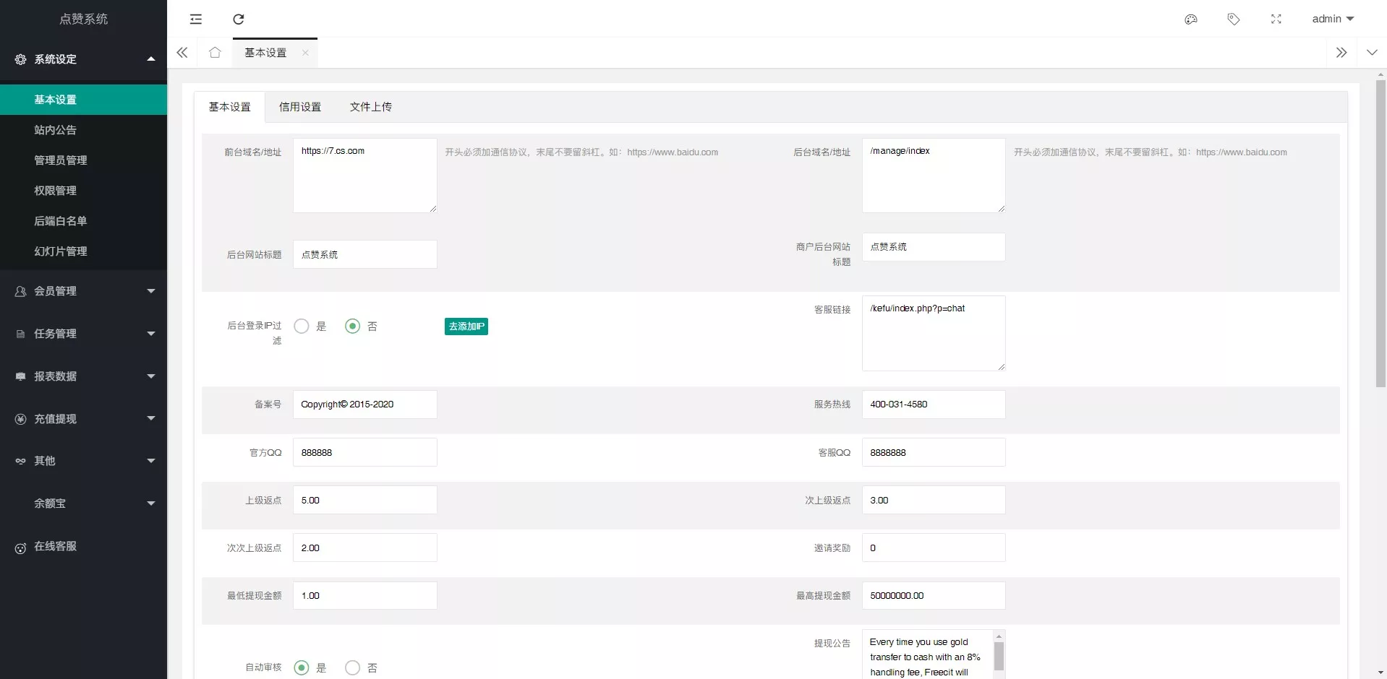Open 站内公告 in the sidebar
This screenshot has width=1387, height=679.
(56, 130)
